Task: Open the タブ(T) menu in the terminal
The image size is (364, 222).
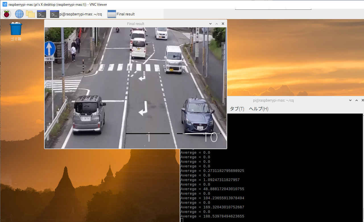Action: (237, 109)
